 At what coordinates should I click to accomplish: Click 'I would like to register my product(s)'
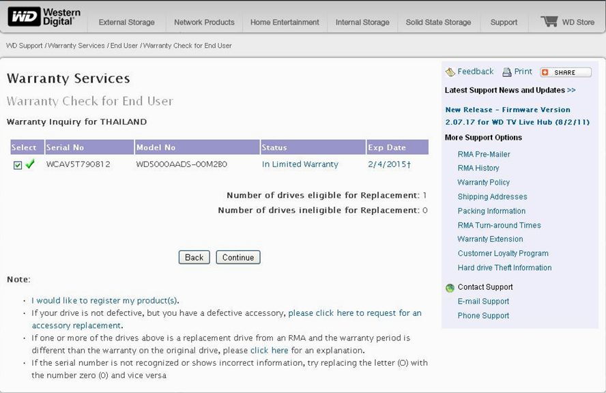pyautogui.click(x=105, y=300)
